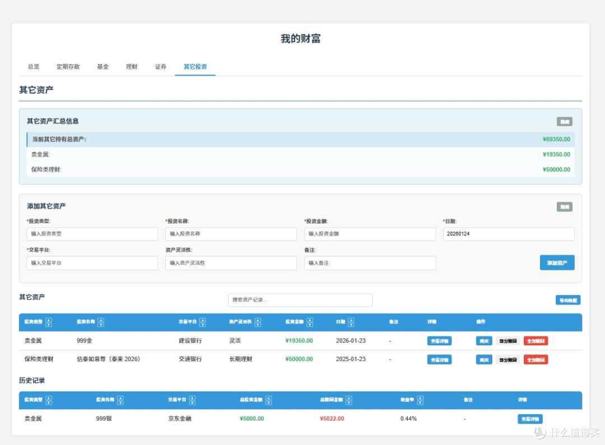Switch to the 基金 tab

[x=103, y=67]
